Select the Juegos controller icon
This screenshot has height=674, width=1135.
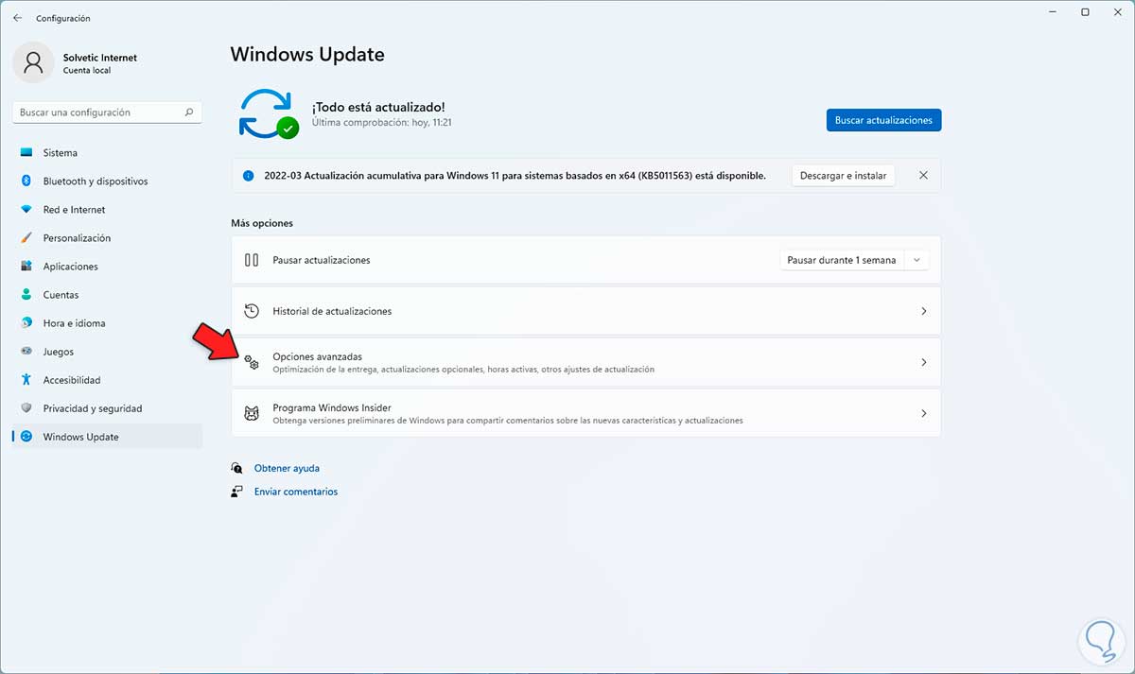point(26,352)
